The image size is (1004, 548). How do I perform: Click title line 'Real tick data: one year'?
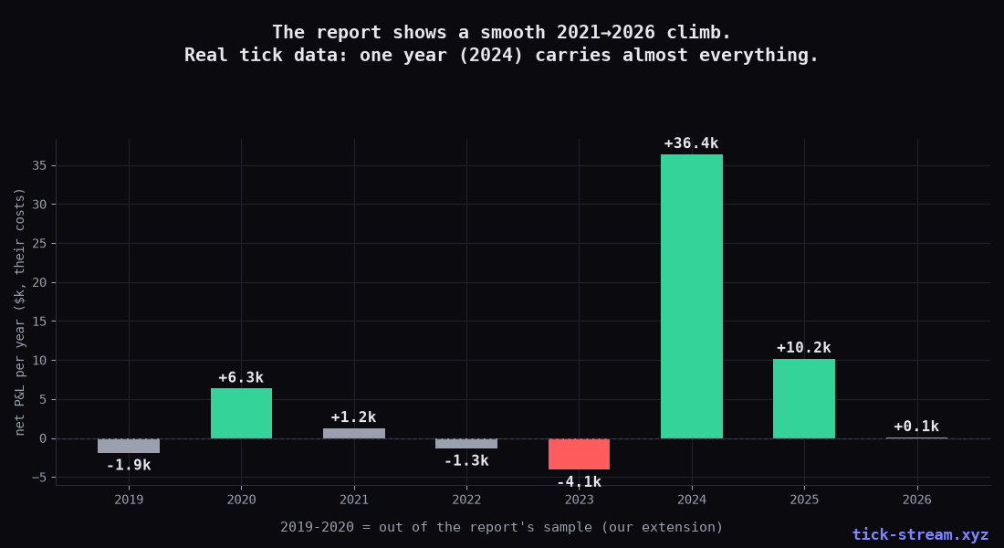click(501, 55)
